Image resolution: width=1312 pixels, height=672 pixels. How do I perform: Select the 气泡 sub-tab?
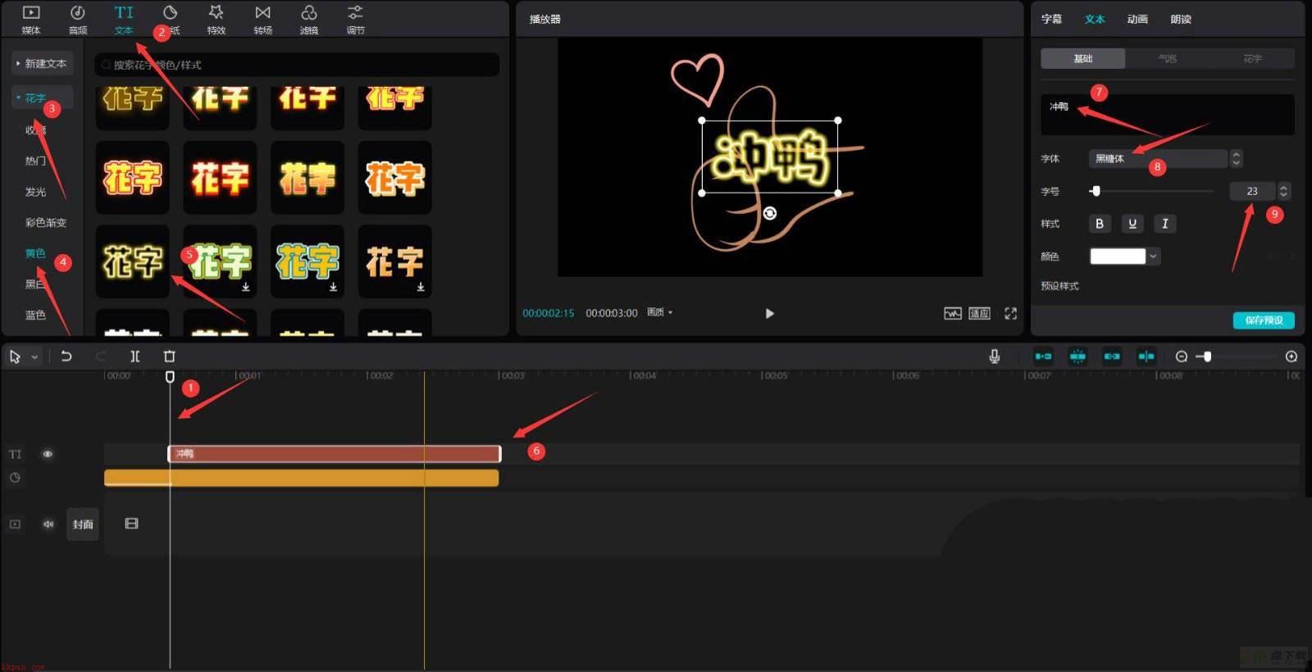[1167, 58]
